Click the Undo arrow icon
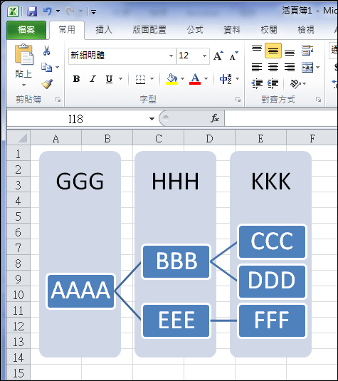 [48, 11]
